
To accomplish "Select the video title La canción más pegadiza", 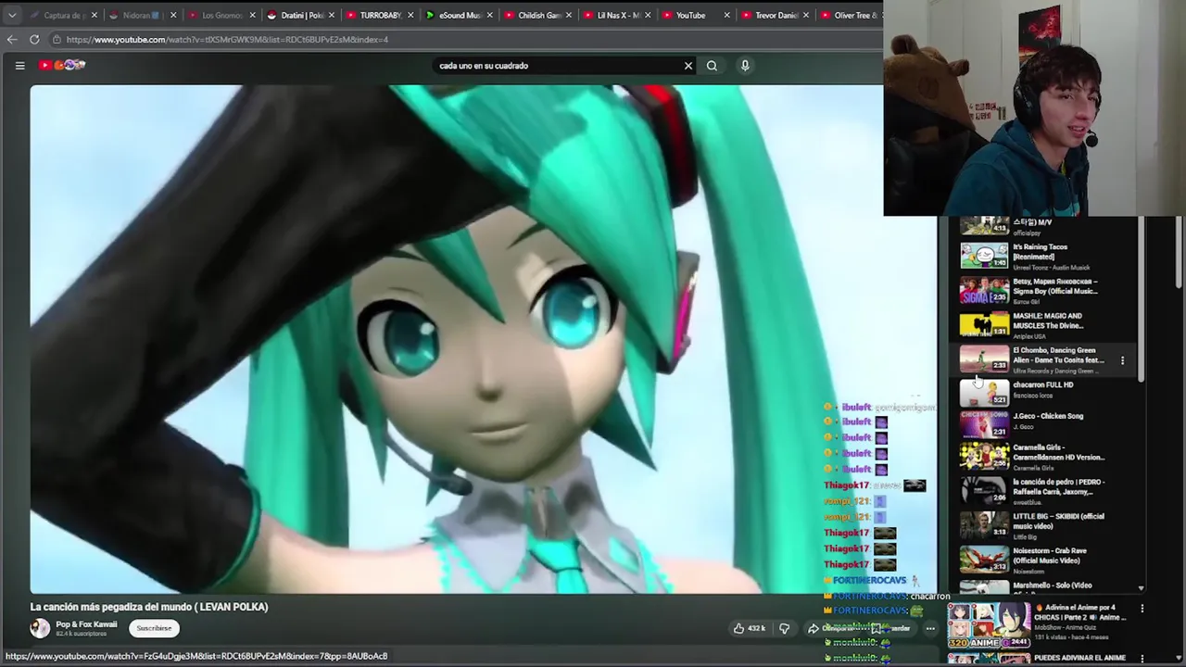I will tap(149, 607).
